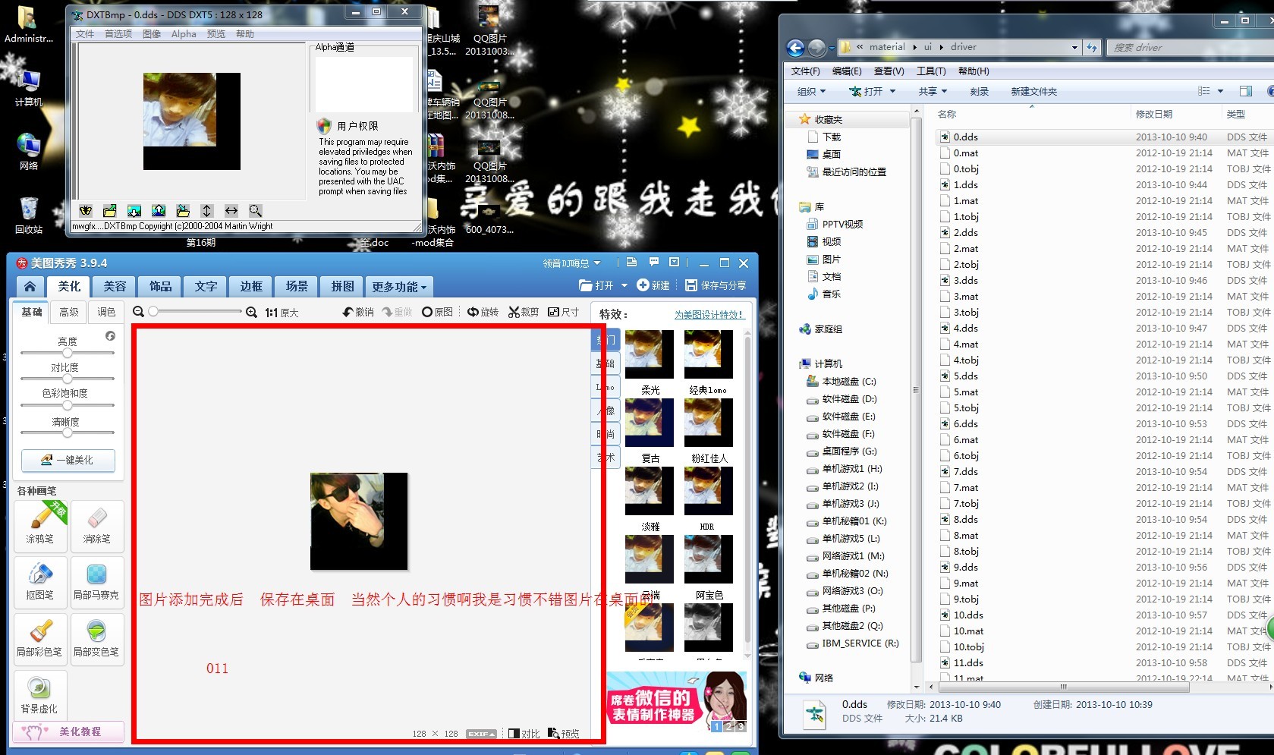The height and width of the screenshot is (755, 1274).
Task: Select the 背景虚化 background blur tool
Action: (40, 696)
